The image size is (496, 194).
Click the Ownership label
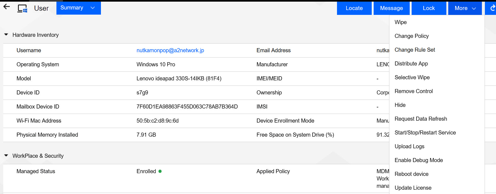[x=269, y=93]
